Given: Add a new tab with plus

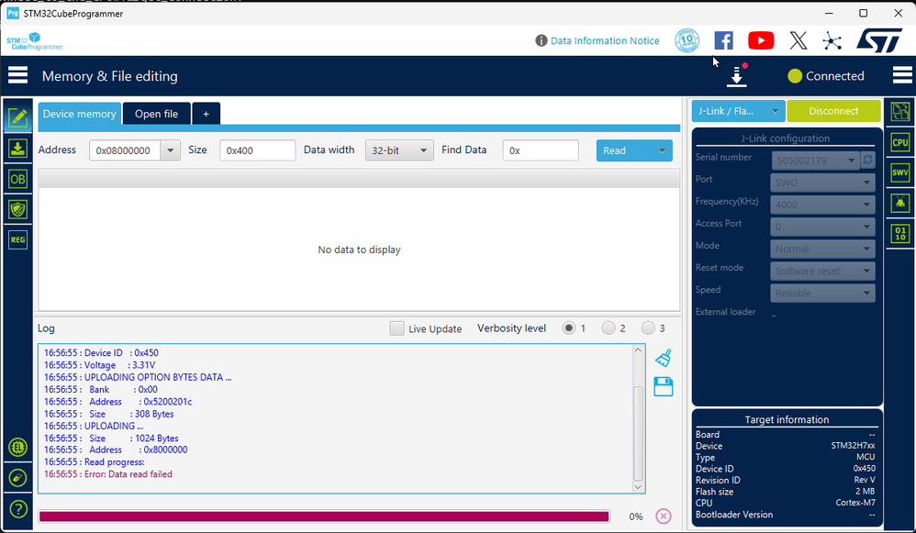Looking at the screenshot, I should 206,114.
